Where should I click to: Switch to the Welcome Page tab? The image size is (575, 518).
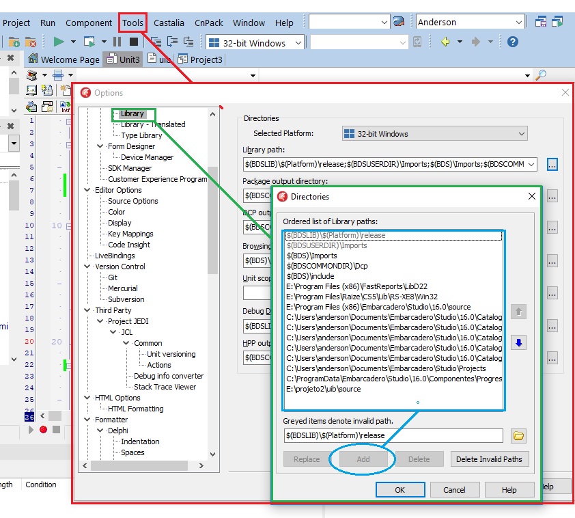64,59
